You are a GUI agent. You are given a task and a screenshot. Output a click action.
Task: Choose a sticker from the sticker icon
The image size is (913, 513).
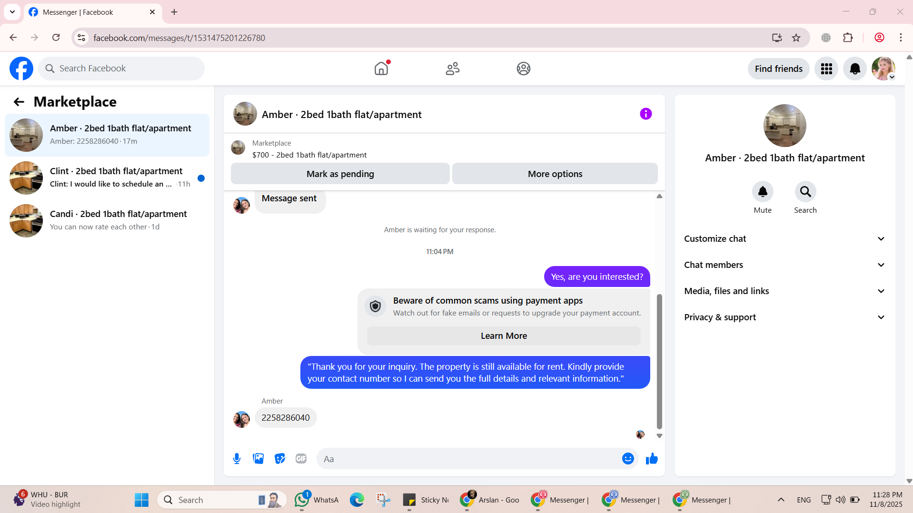280,459
